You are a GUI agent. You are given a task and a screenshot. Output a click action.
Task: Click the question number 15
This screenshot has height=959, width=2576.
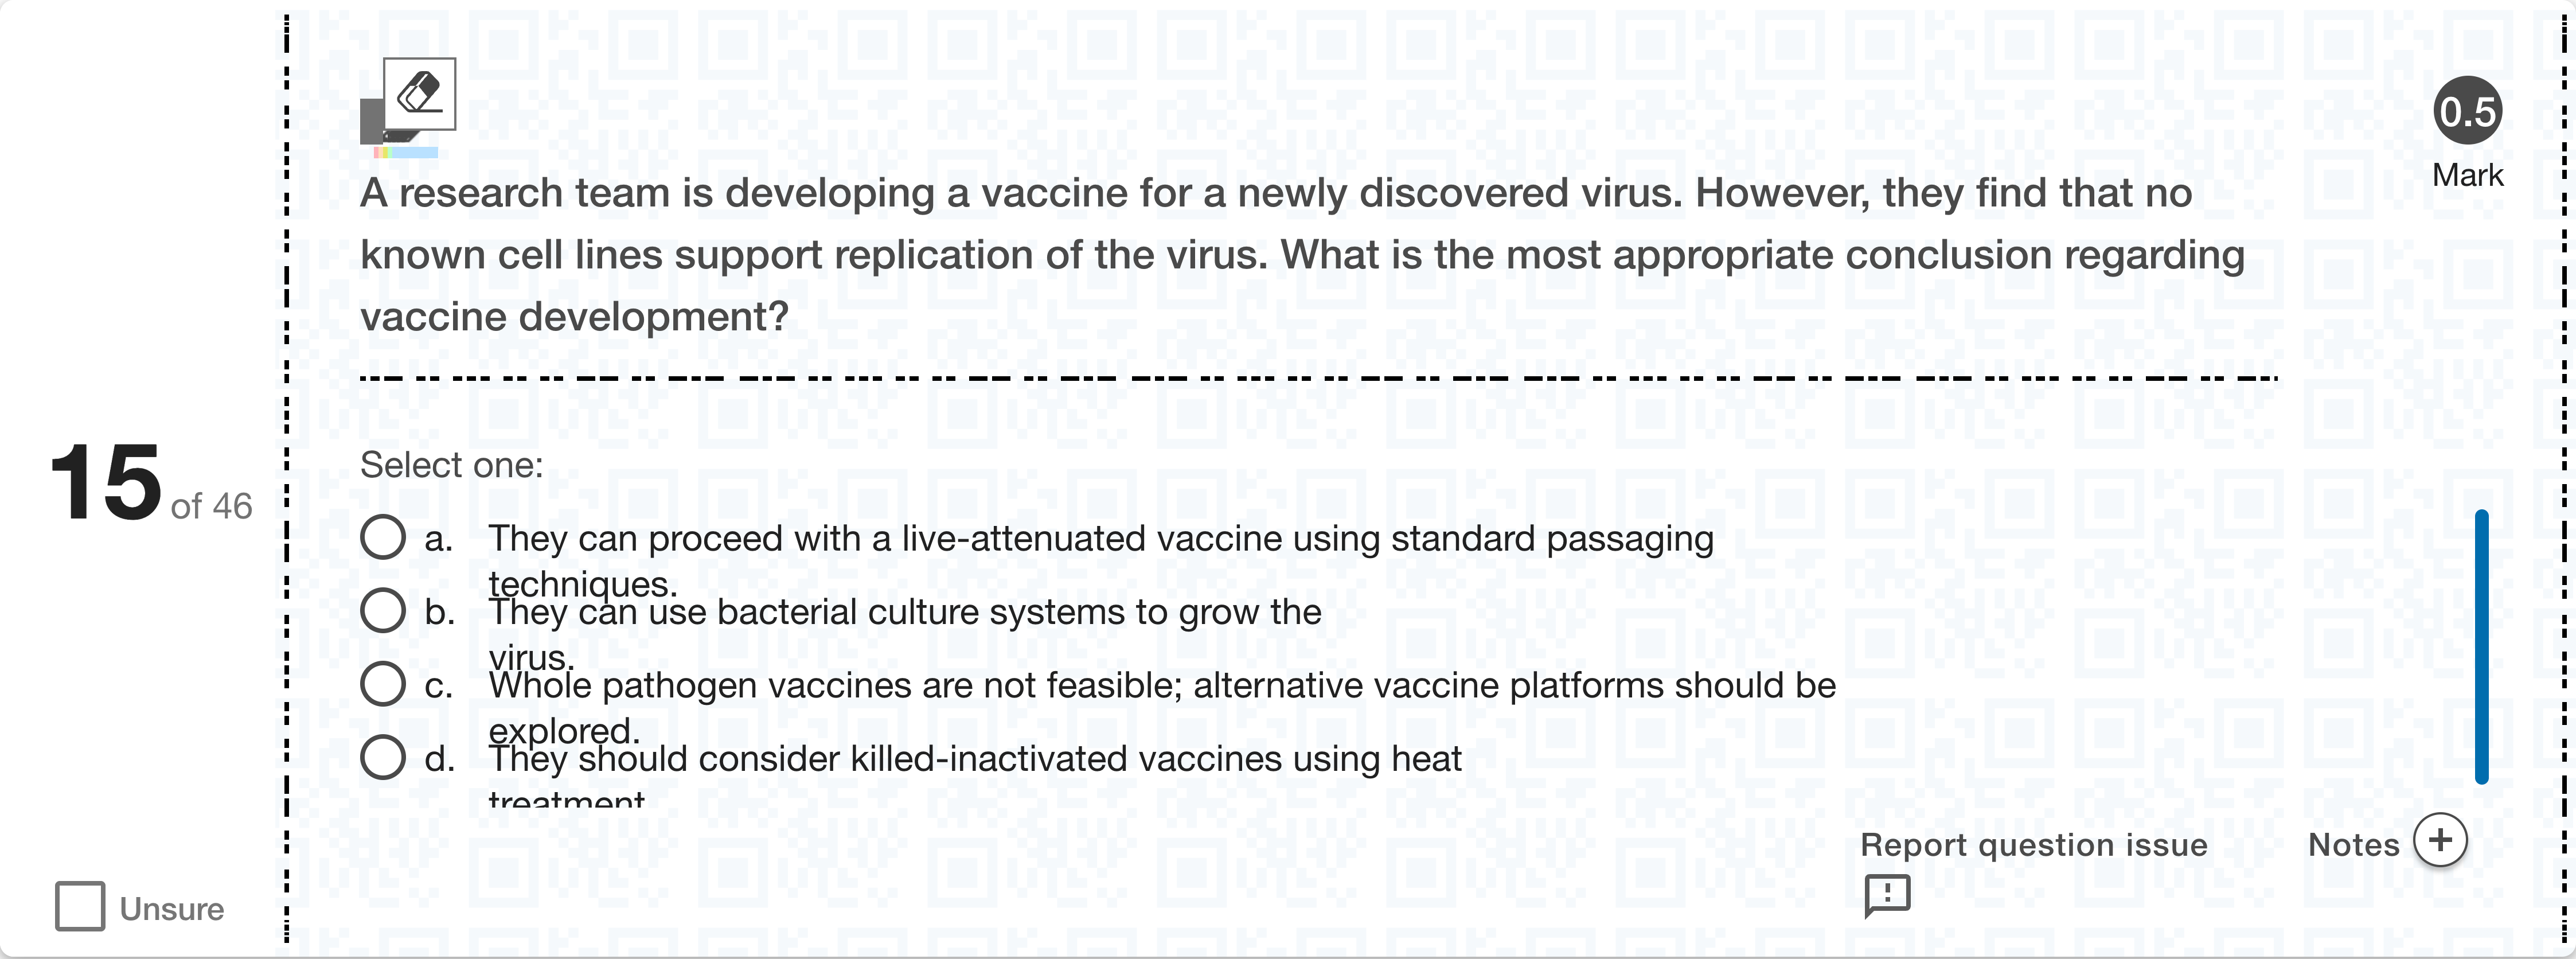[x=106, y=484]
